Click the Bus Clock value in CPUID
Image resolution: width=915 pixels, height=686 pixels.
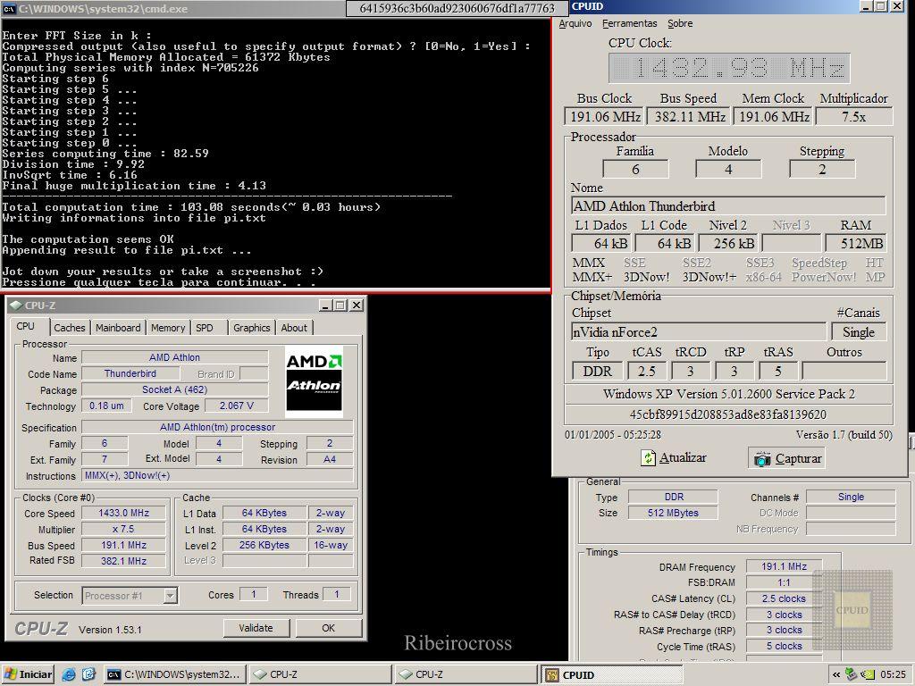click(x=604, y=117)
